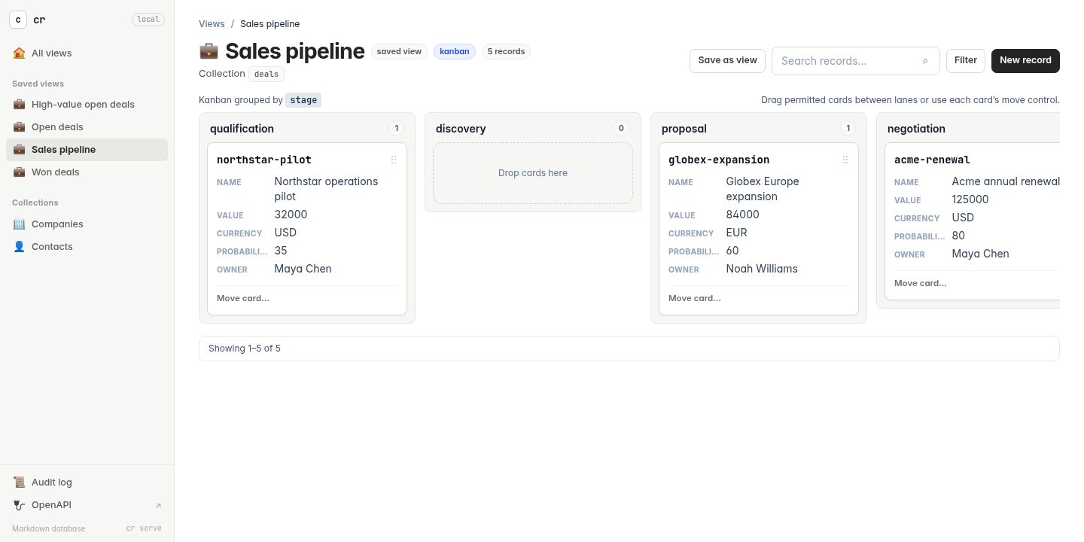Image resolution: width=1084 pixels, height=542 pixels.
Task: Click probability 35 on northstar-pilot
Action: pyautogui.click(x=281, y=251)
